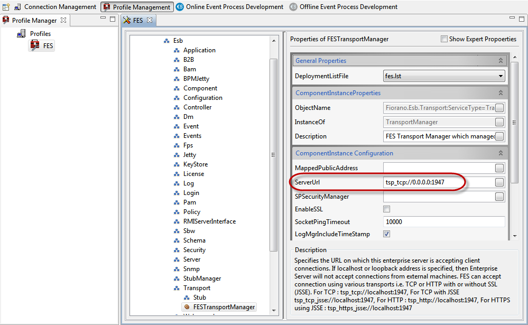Collapse the ComponentInstance Configuration section
Viewport: 528px width, 325px height.
(x=501, y=153)
